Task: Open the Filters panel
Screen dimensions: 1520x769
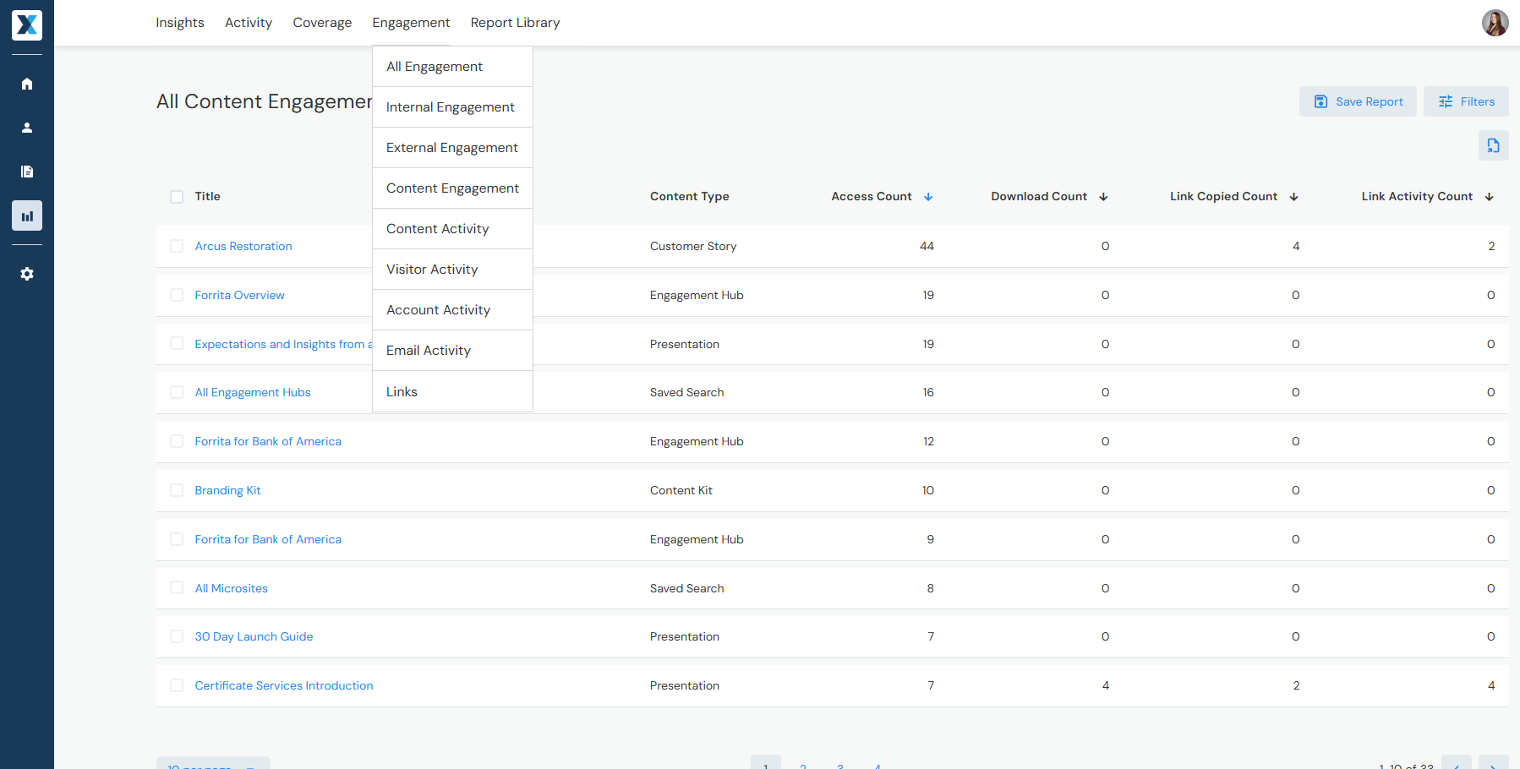Action: tap(1466, 101)
